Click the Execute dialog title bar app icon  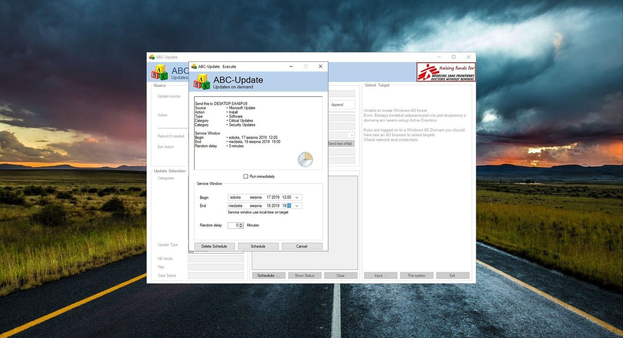194,66
